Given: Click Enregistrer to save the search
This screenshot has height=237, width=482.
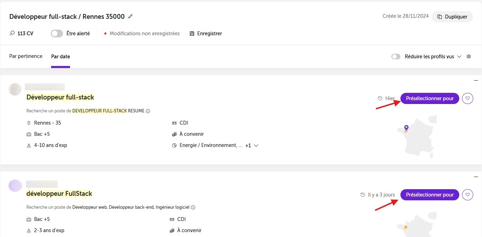Looking at the screenshot, I should coord(206,34).
